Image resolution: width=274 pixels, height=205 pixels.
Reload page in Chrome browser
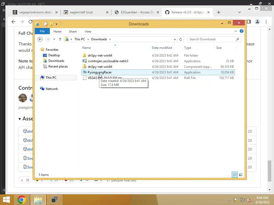pos(31,22)
